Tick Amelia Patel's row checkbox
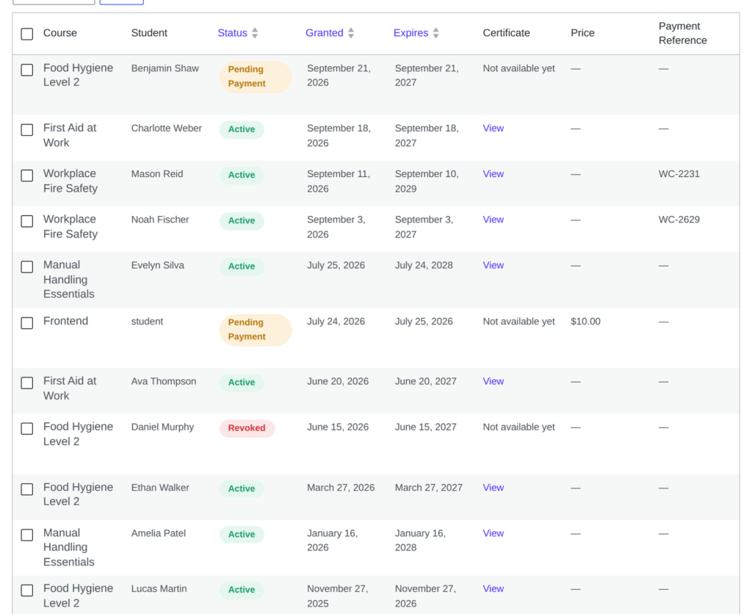 coord(27,535)
